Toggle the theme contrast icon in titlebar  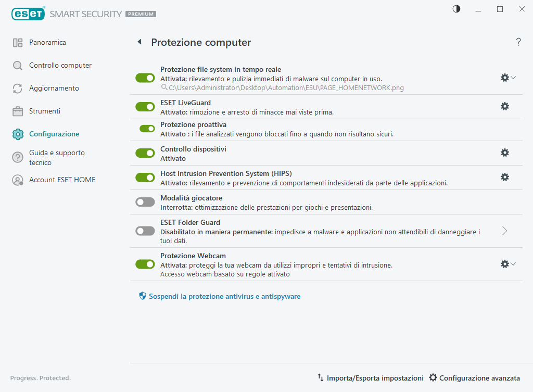coord(456,9)
